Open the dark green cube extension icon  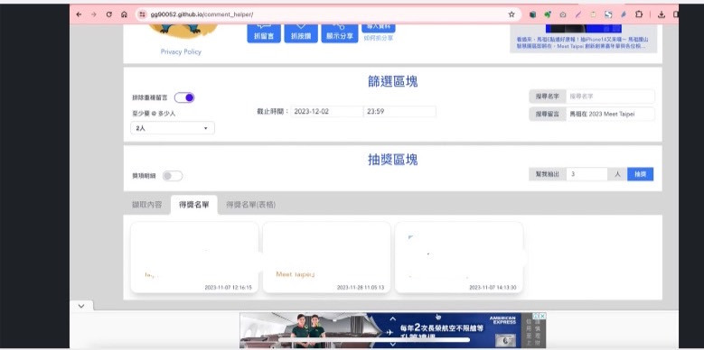532,14
